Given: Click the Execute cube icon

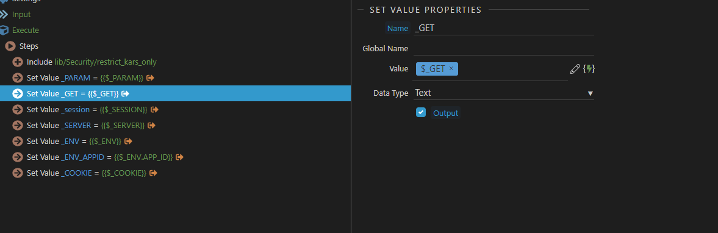Looking at the screenshot, I should click(x=4, y=30).
